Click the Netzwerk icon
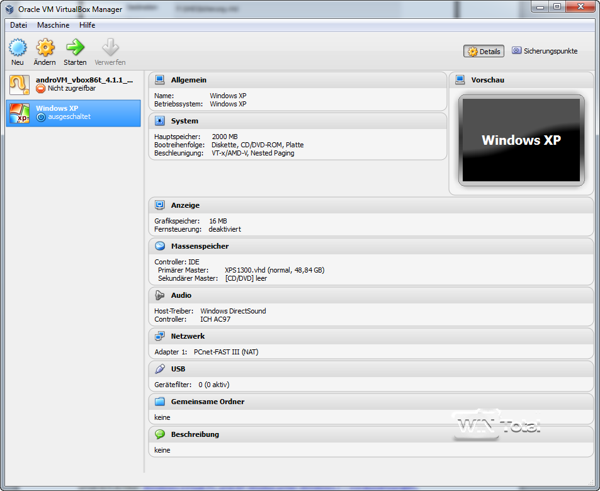600x491 pixels. pyautogui.click(x=159, y=336)
